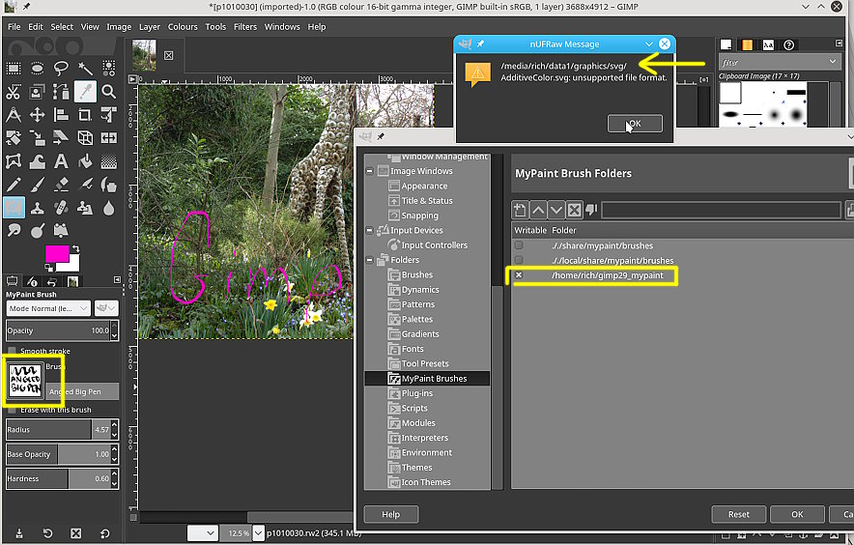This screenshot has height=545, width=854.
Task: Select the Zoom magnifier tool
Action: pyautogui.click(x=109, y=92)
